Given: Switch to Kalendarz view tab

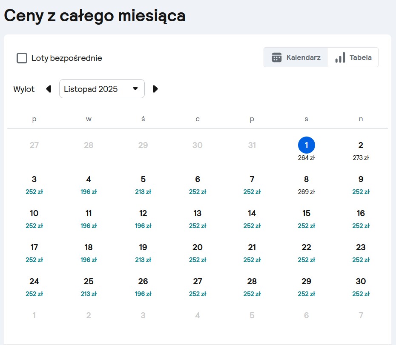Looking at the screenshot, I should tap(296, 57).
